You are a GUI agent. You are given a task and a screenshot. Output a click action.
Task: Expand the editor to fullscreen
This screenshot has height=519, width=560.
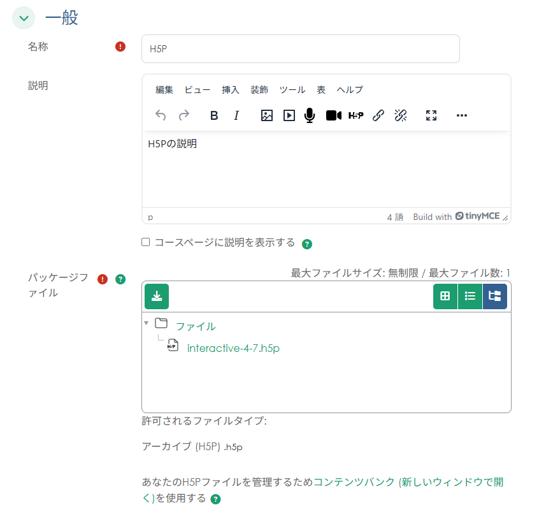[431, 115]
